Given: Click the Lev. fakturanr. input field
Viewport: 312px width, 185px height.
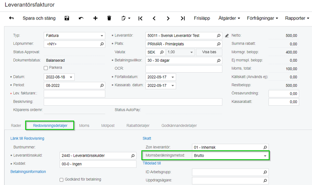Looking at the screenshot, I should click(74, 93).
